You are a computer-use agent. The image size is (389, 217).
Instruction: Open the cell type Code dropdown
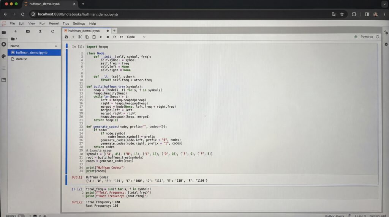[x=136, y=37]
